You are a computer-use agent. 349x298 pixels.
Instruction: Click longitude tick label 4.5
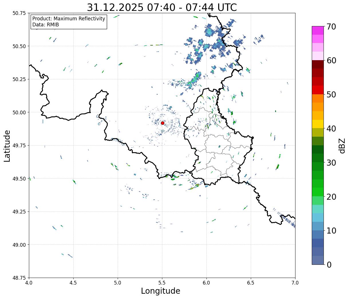point(73,283)
